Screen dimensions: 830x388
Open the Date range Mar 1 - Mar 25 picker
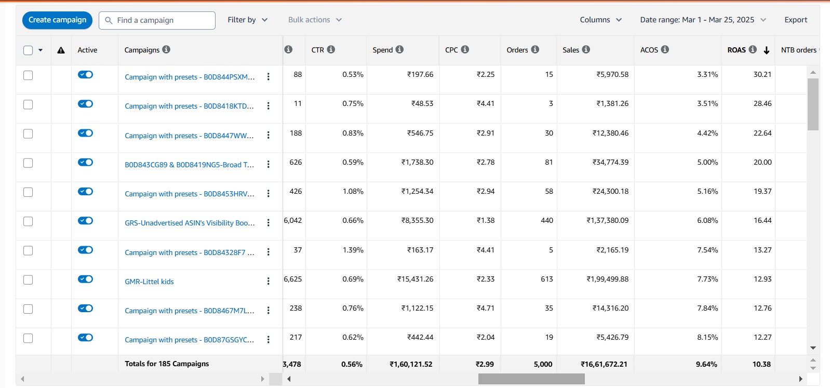(x=703, y=20)
